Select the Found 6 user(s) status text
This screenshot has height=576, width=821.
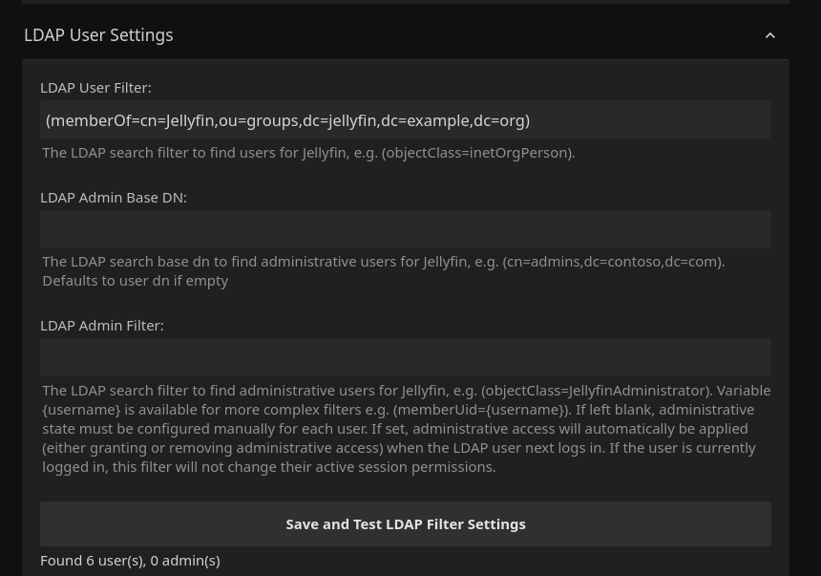point(93,560)
